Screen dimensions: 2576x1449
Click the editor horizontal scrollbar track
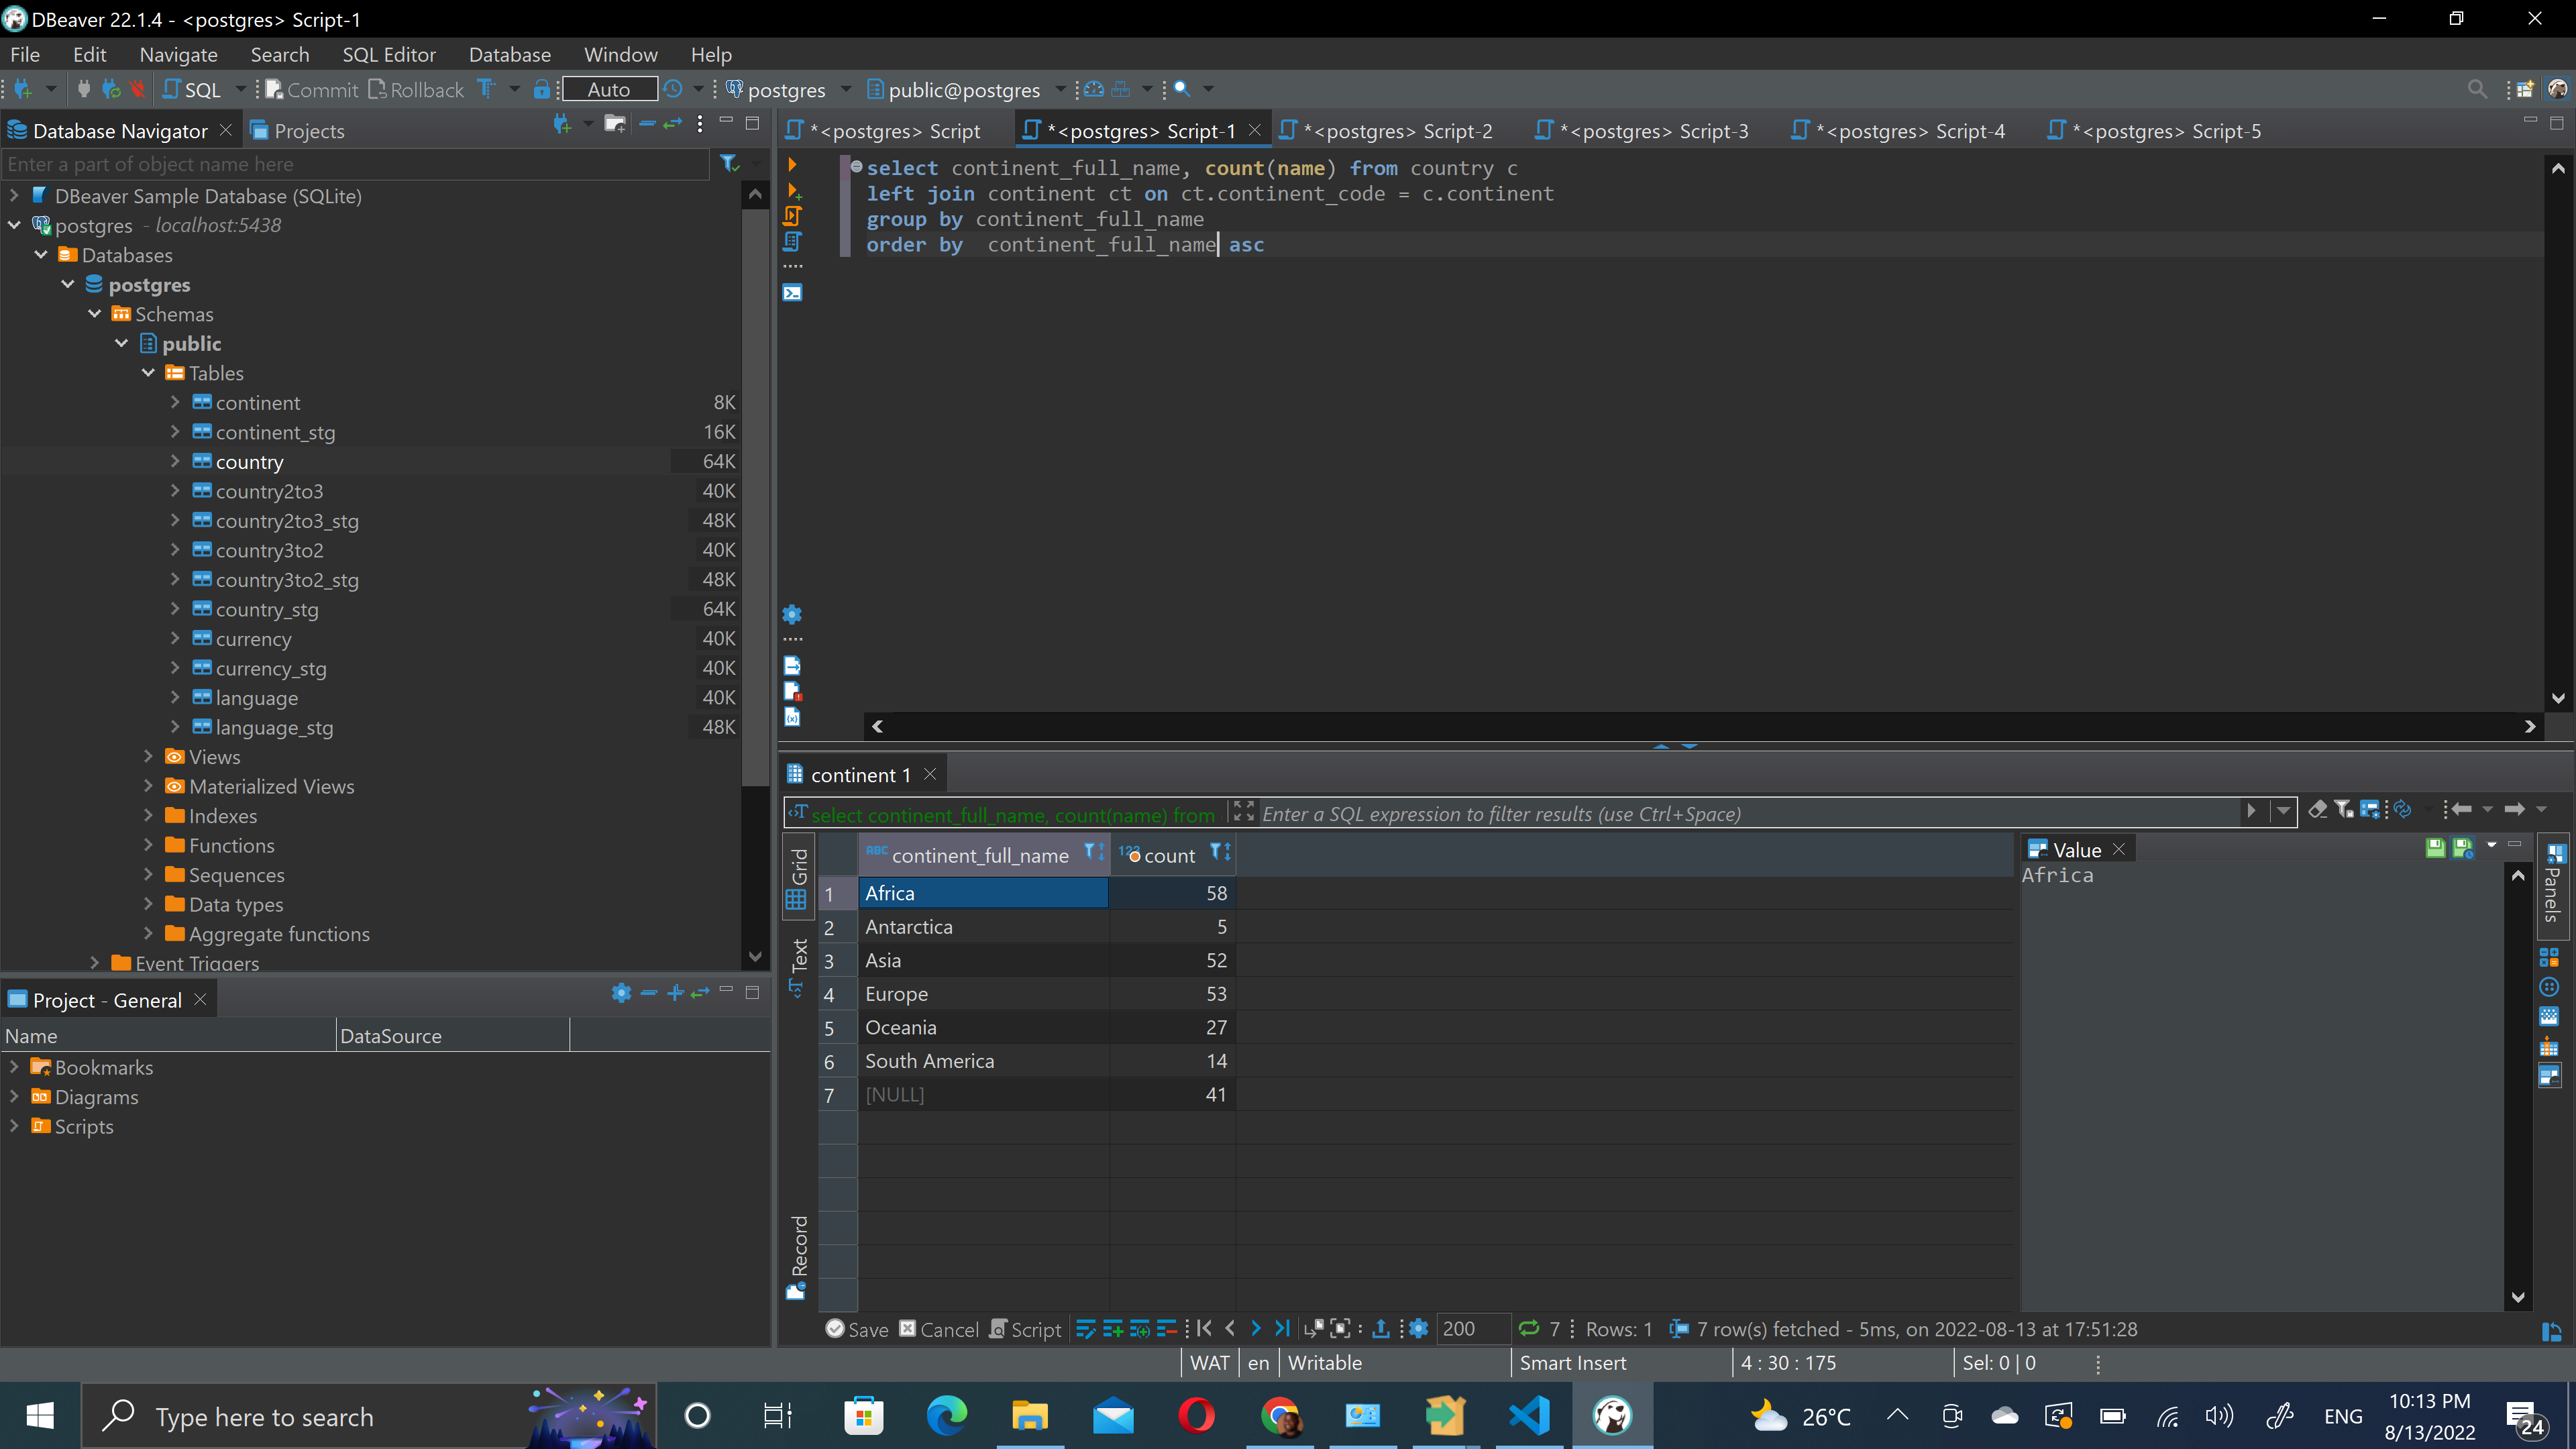(1700, 727)
